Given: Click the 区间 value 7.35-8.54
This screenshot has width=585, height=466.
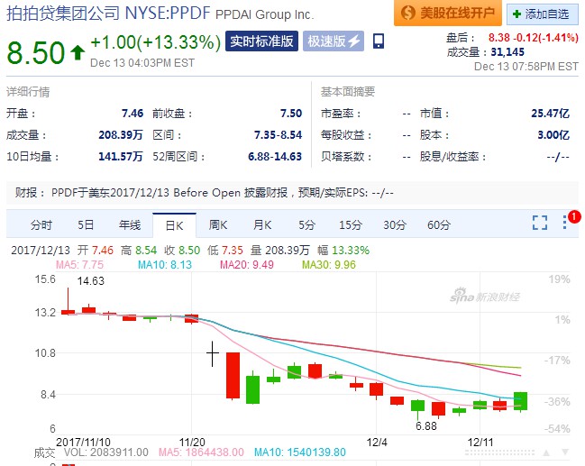Looking at the screenshot, I should pos(278,134).
